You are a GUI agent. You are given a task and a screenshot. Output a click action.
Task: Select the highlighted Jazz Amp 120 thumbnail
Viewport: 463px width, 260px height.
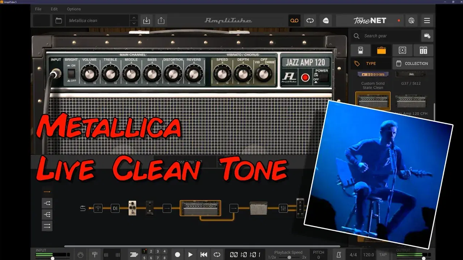[x=373, y=101]
